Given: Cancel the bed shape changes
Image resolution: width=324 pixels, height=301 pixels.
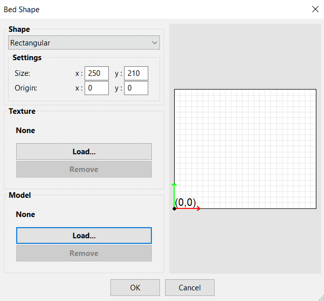Looking at the screenshot, I should point(190,288).
